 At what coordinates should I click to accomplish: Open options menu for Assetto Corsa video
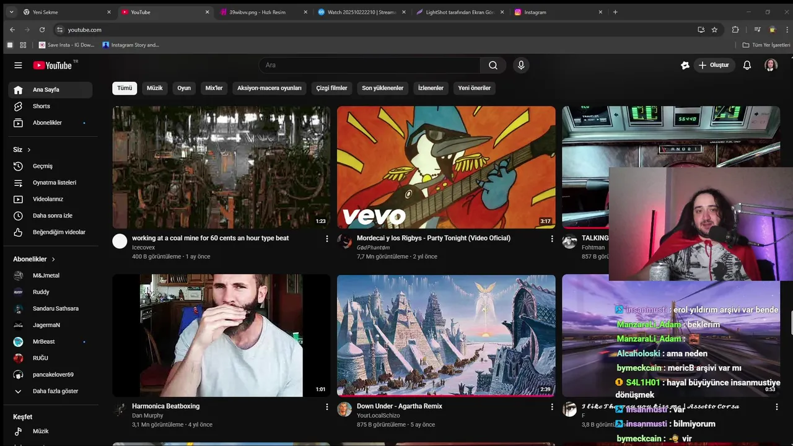coord(777,407)
